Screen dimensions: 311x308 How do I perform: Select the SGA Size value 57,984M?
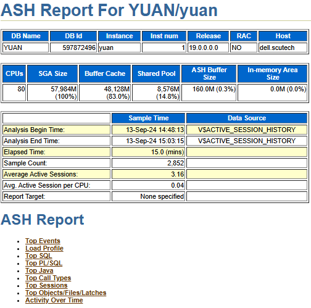click(64, 89)
